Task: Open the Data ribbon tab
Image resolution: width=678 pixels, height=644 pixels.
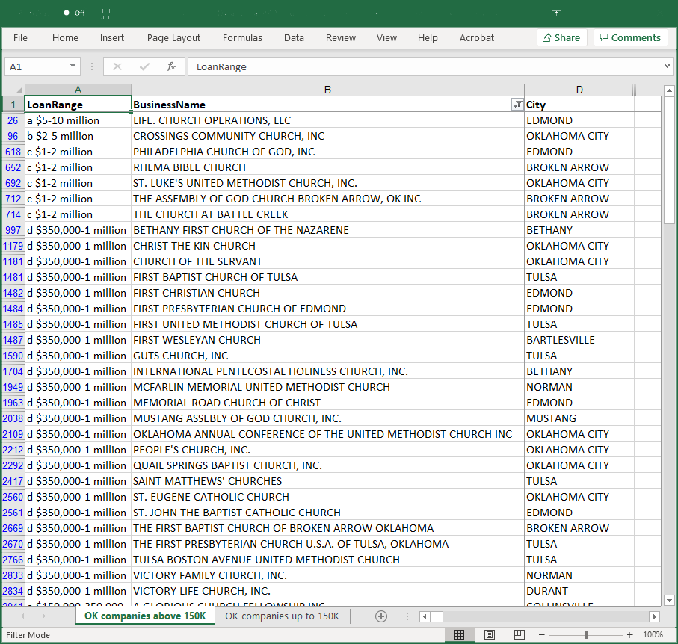Action: tap(294, 38)
